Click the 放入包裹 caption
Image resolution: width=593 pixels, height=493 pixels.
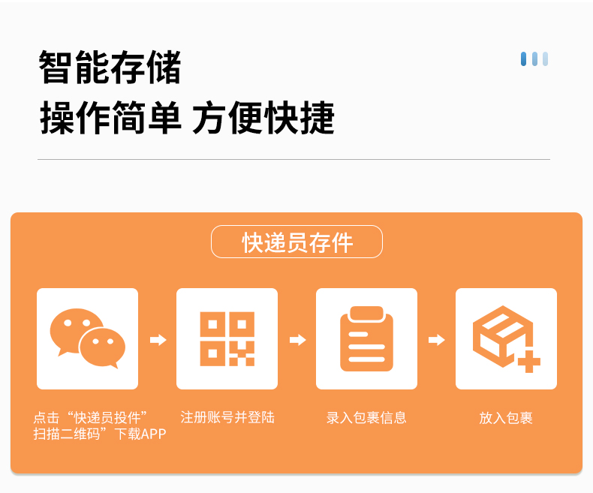[506, 418]
